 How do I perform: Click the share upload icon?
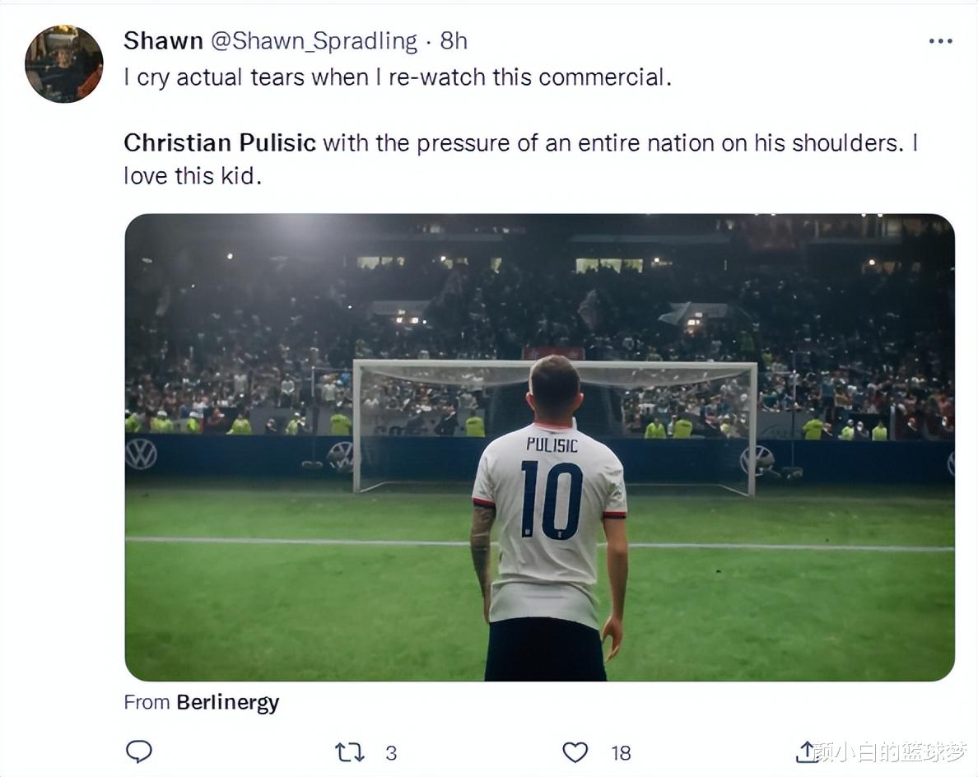pos(806,751)
